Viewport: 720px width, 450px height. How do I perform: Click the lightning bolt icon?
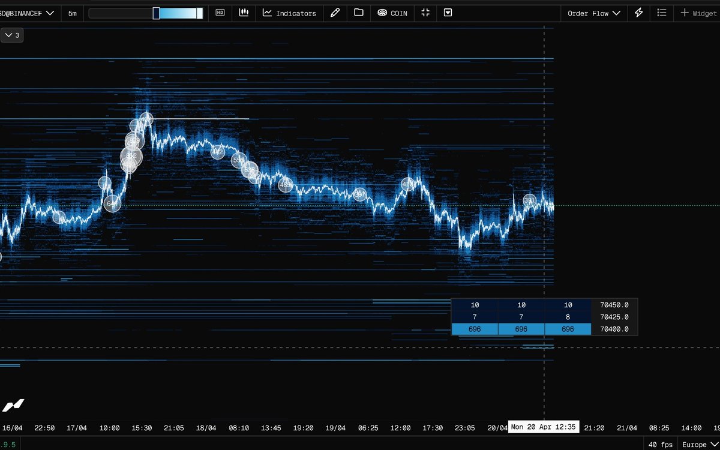coord(638,13)
